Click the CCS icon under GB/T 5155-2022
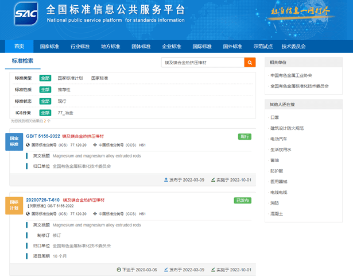 click(95, 145)
